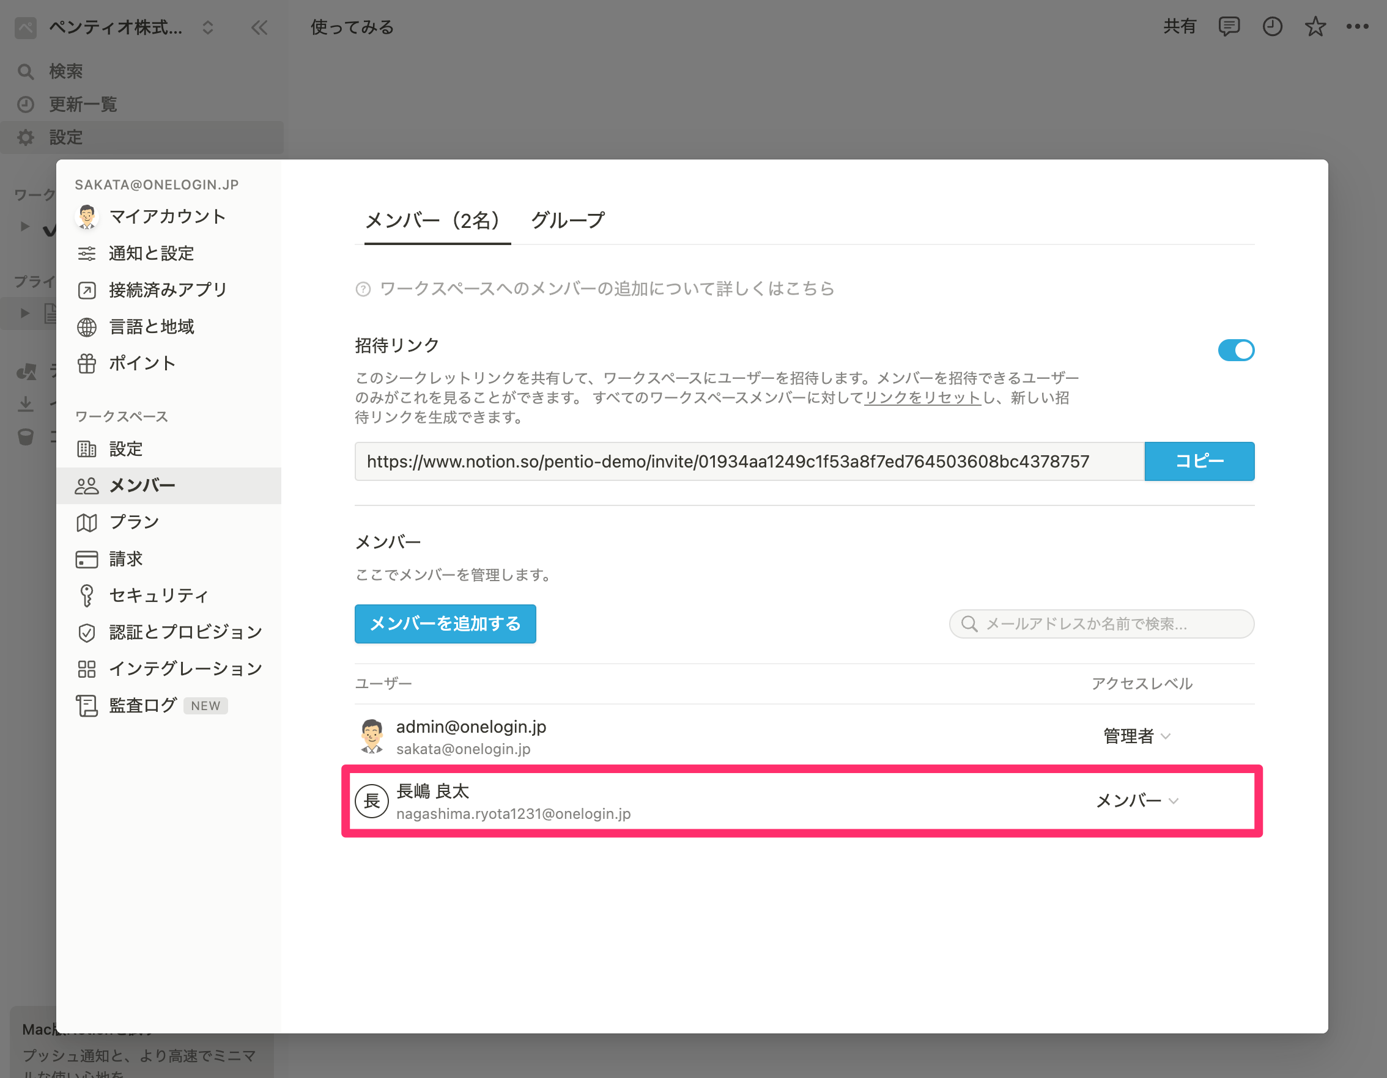Open comments icon in top bar

[x=1229, y=27]
